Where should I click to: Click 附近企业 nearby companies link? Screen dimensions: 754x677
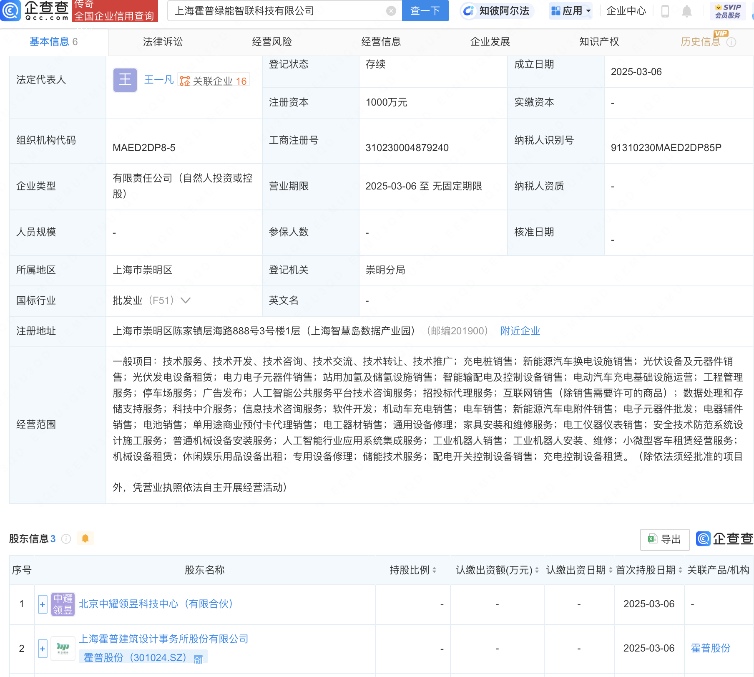(x=520, y=331)
